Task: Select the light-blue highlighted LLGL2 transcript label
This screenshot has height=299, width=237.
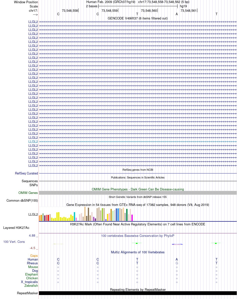Action: [33, 142]
